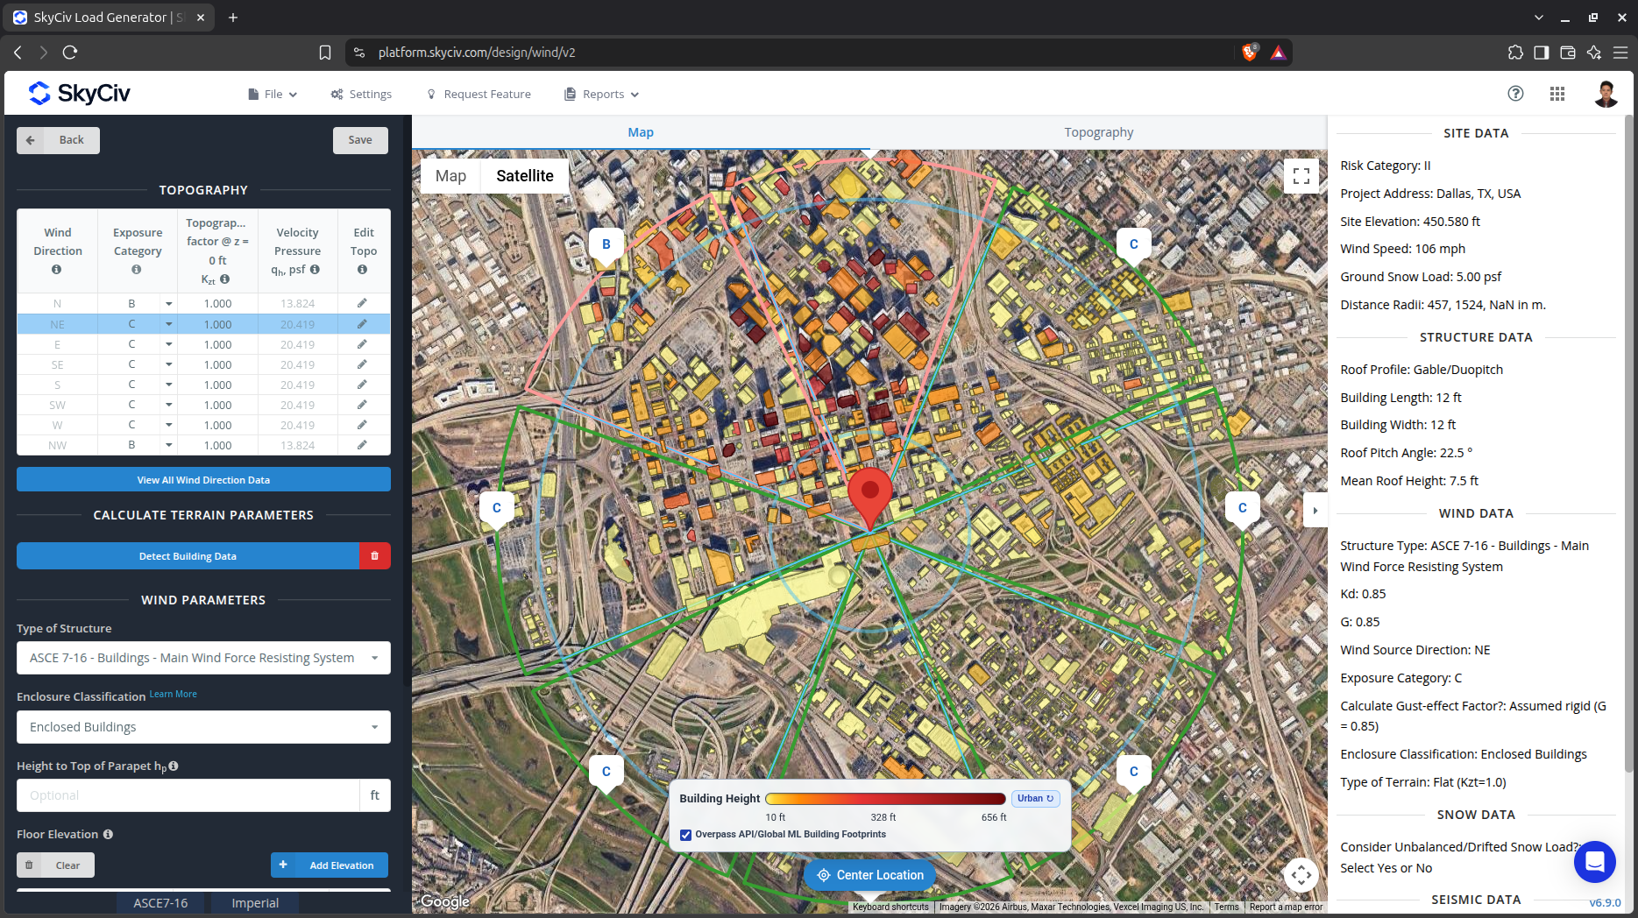The width and height of the screenshot is (1638, 918).
Task: Open exposure category dropdown for NE row
Action: (168, 324)
